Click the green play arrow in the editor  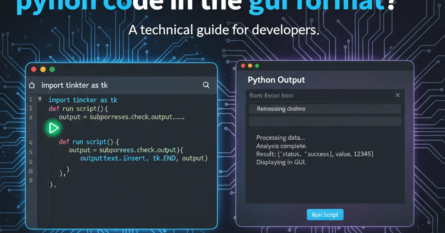pos(54,128)
